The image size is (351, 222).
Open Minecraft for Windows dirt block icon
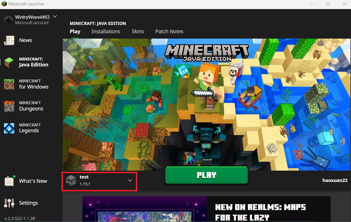[9, 84]
